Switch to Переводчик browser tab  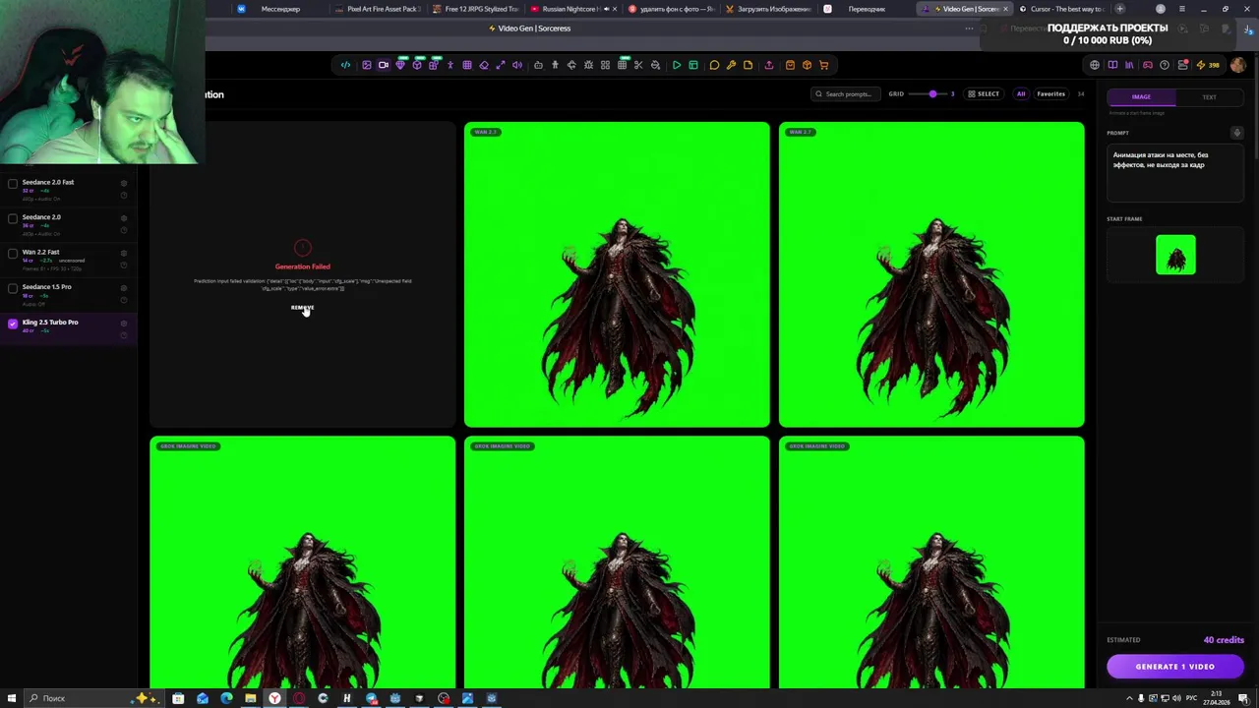point(866,9)
